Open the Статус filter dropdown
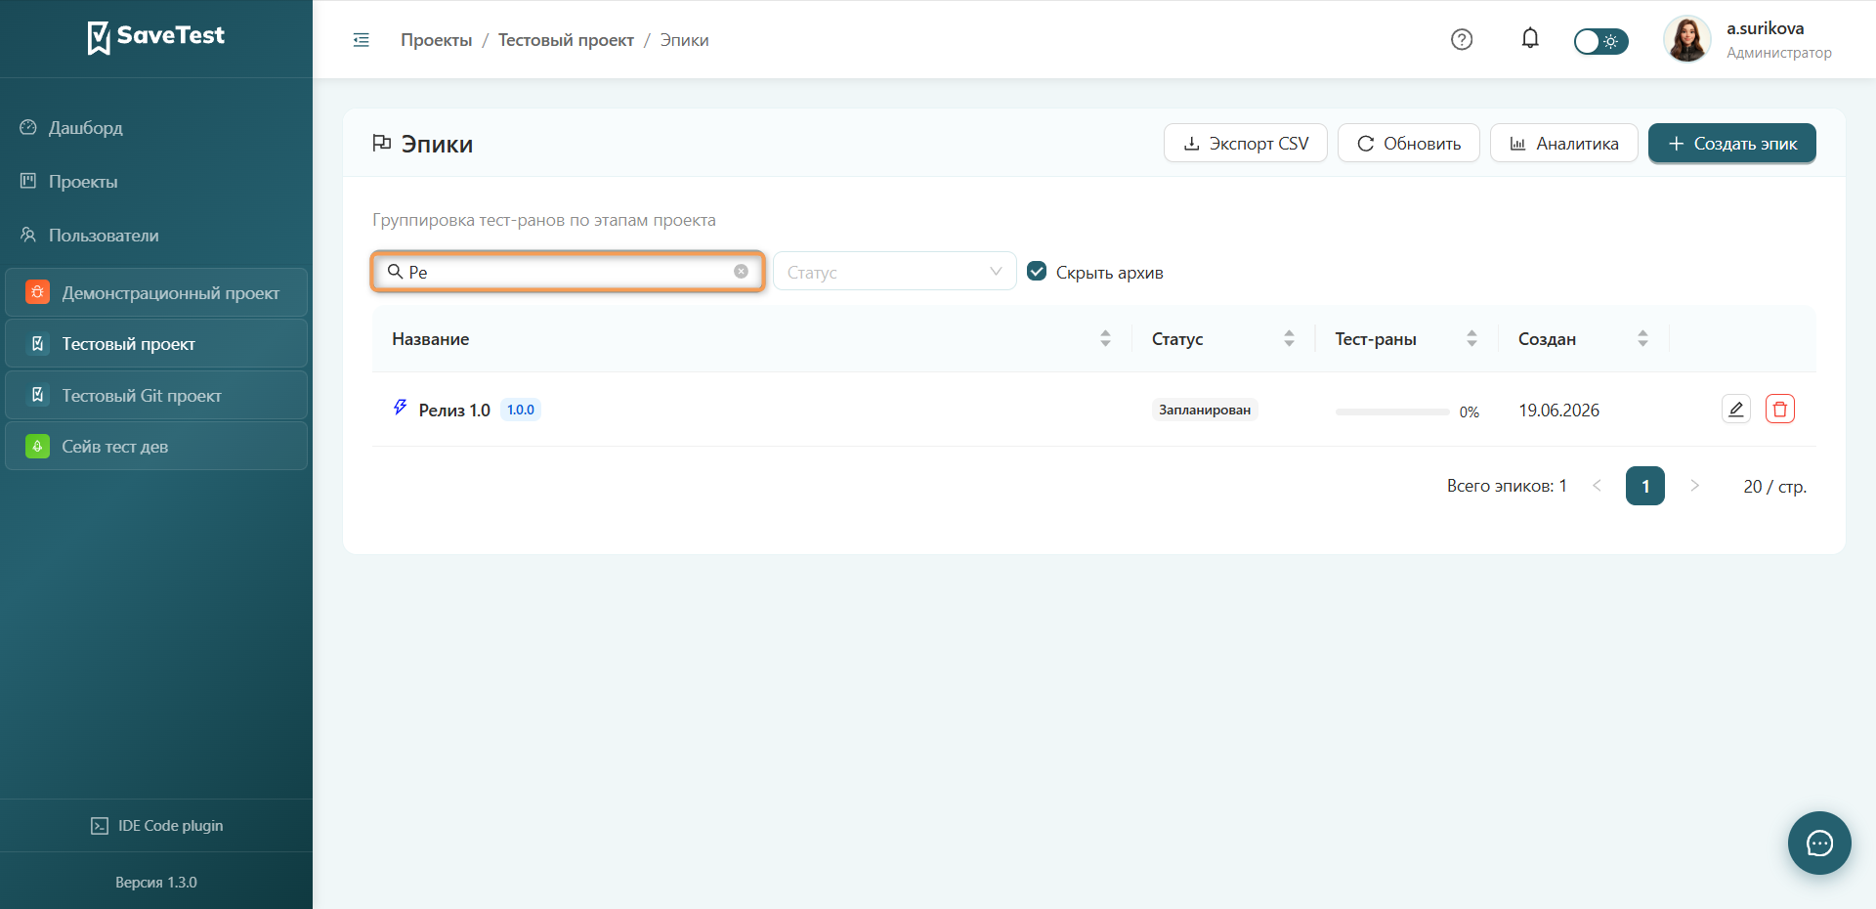The image size is (1876, 909). pyautogui.click(x=895, y=272)
